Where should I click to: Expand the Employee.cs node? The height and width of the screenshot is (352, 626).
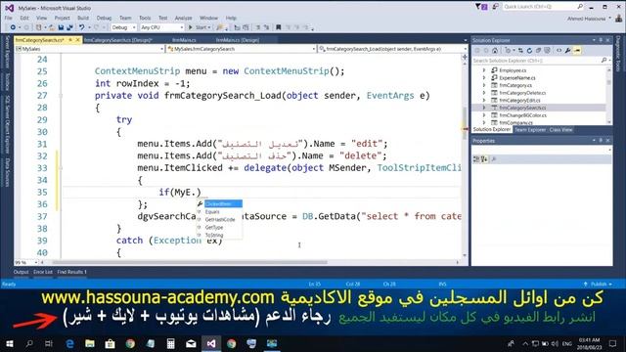(484, 70)
